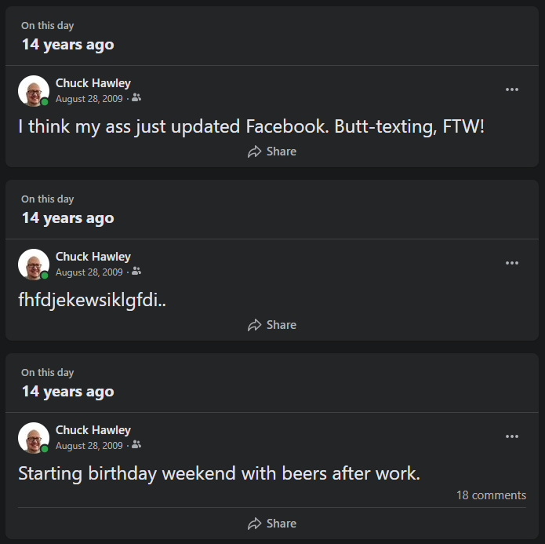Screen dimensions: 545x544
Task: Click friends audience icon on second post
Action: (136, 271)
